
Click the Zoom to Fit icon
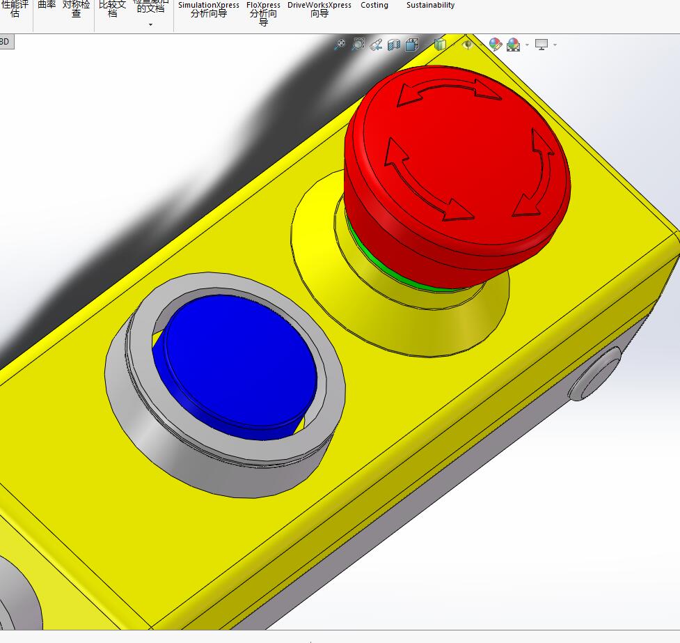click(340, 44)
